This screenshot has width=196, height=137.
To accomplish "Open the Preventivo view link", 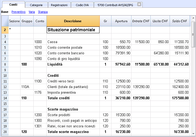I will 18,12.
